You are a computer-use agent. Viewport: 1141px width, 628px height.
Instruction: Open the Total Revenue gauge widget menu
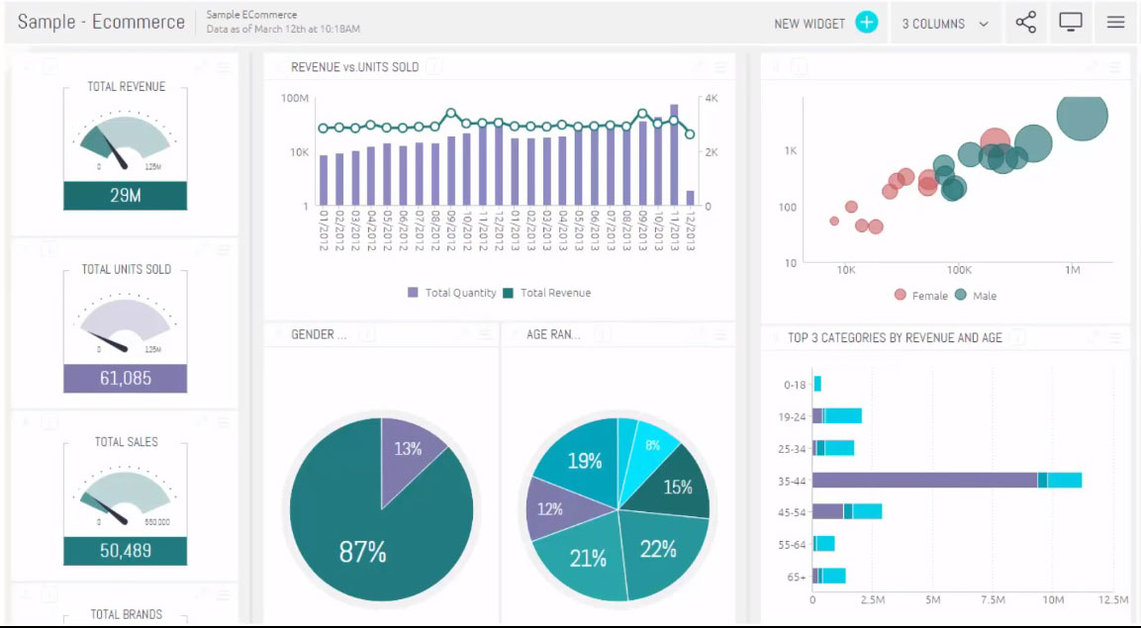221,66
